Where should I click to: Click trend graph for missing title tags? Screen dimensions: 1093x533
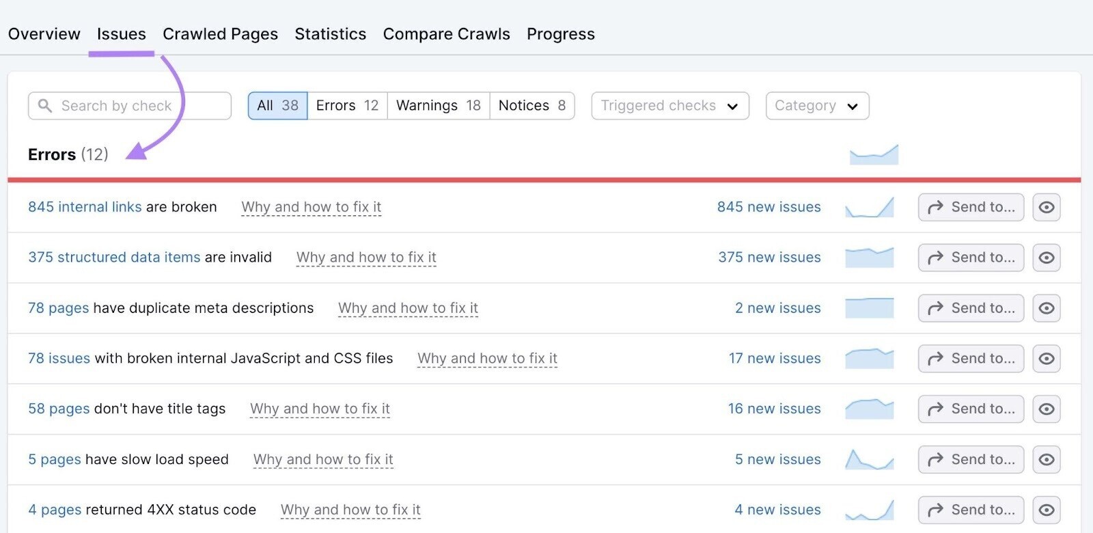coord(869,409)
